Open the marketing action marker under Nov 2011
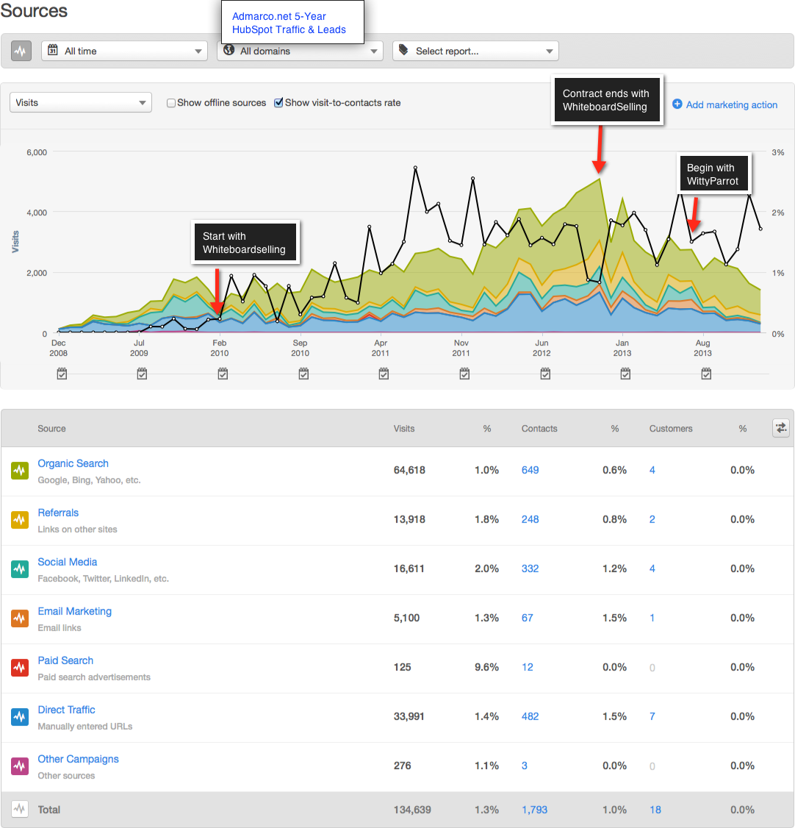This screenshot has width=795, height=828. [x=464, y=374]
